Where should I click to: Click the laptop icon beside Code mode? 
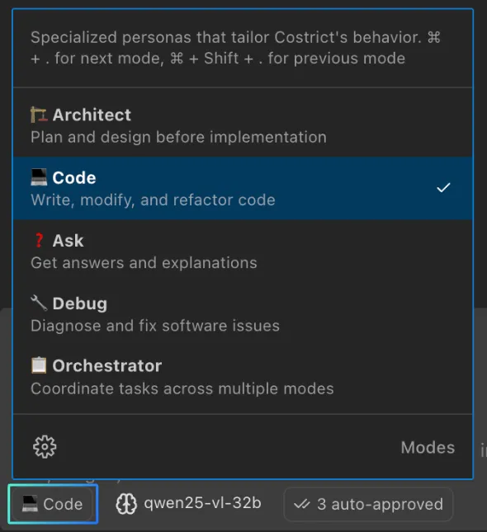pyautogui.click(x=39, y=177)
